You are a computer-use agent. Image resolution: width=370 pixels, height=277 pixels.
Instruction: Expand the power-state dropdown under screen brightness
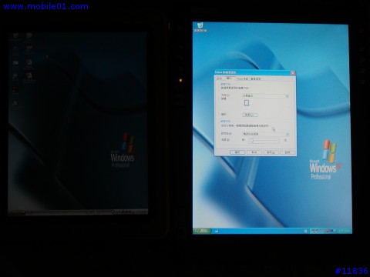pos(266,134)
